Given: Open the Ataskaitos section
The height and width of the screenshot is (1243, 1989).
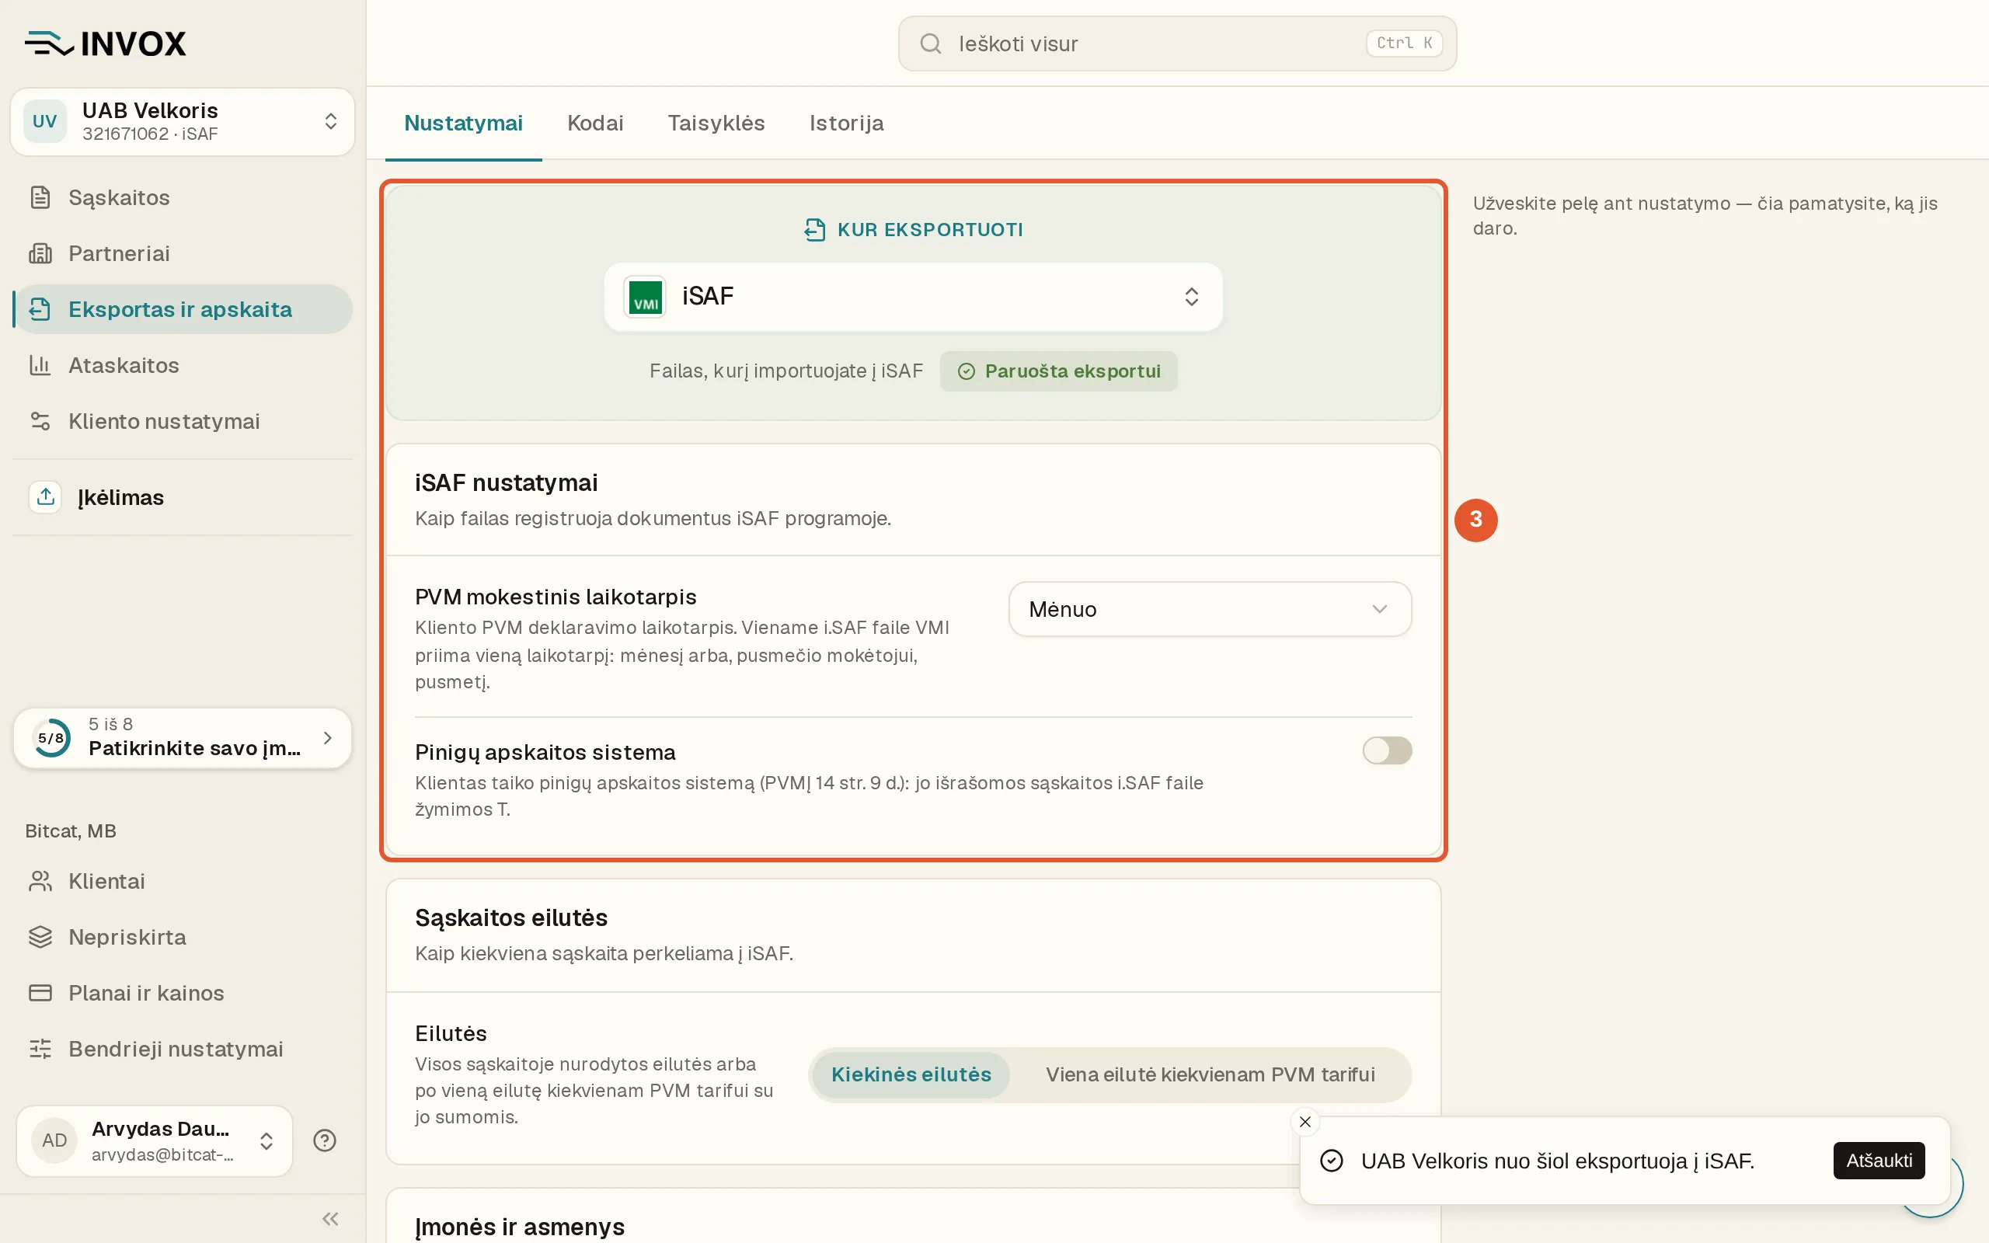Looking at the screenshot, I should [183, 365].
